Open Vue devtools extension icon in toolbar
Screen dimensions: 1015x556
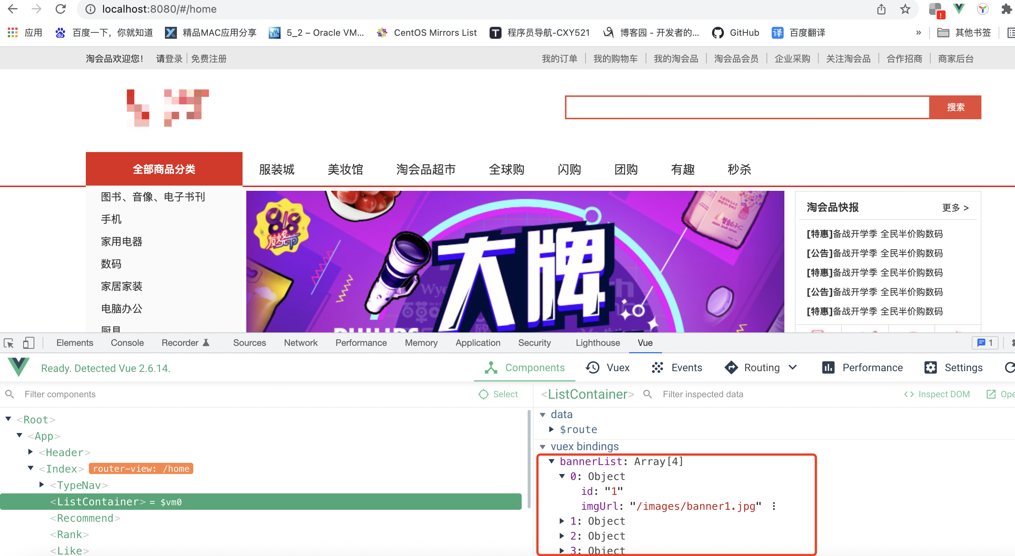pos(959,9)
